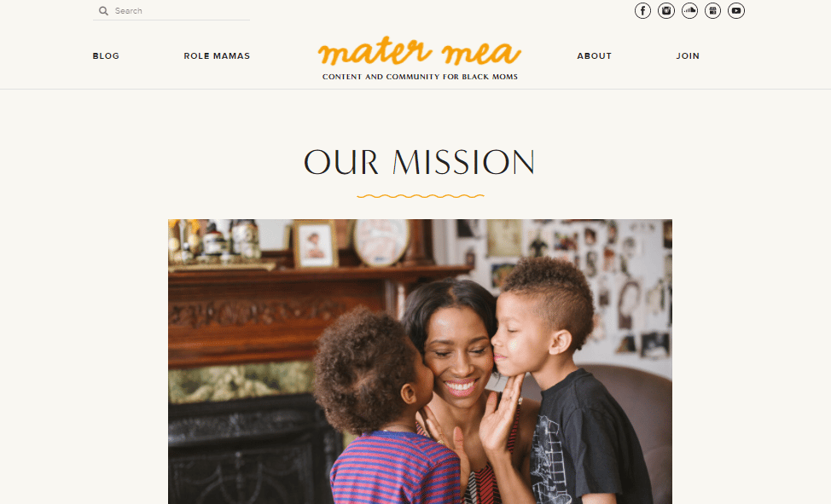Click the OUR MISSION heading
Image resolution: width=831 pixels, height=504 pixels.
(x=419, y=162)
